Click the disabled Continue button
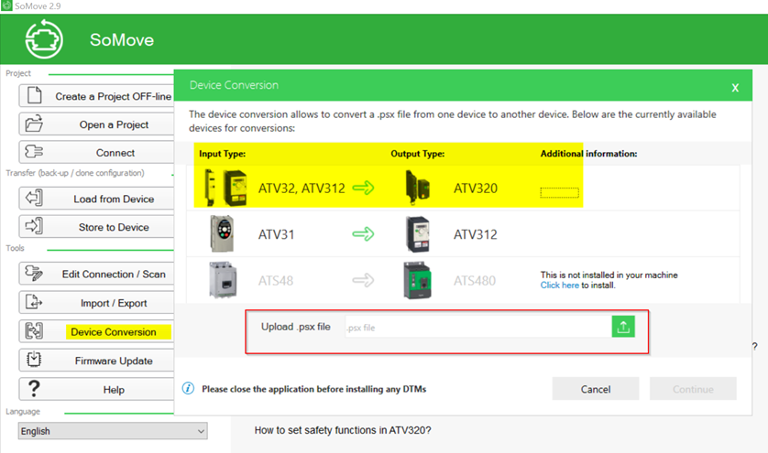 click(693, 389)
